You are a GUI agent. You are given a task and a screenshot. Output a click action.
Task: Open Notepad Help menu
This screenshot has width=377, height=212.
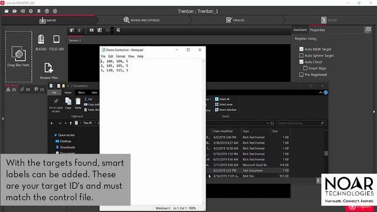[140, 57]
